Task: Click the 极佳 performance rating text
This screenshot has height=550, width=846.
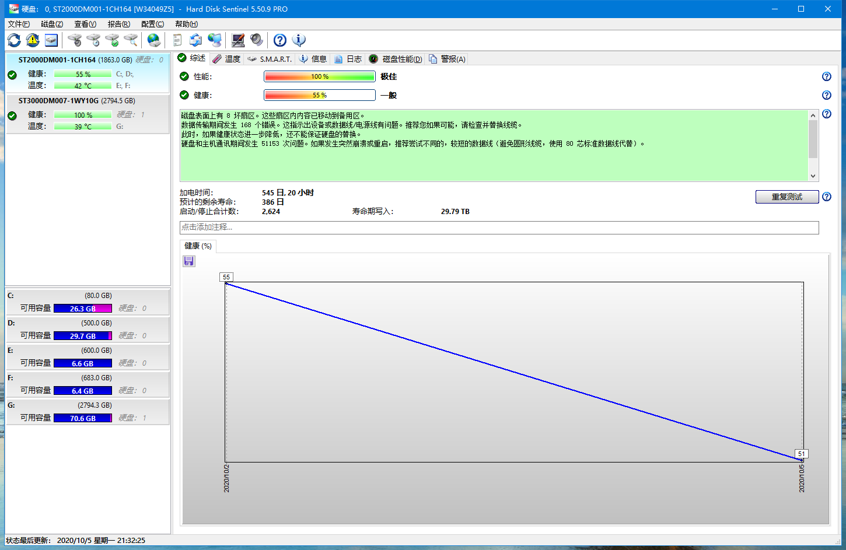Action: coord(389,76)
